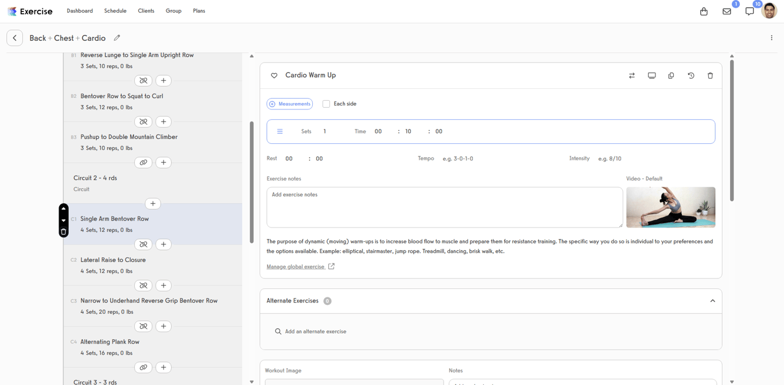784x385 pixels.
Task: Unlink Pushup to Double Mountain Climber from circuit
Action: (x=143, y=162)
